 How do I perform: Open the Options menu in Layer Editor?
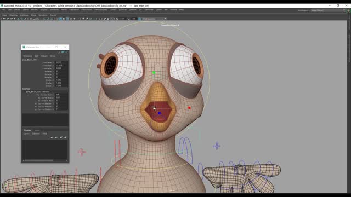(x=36, y=134)
